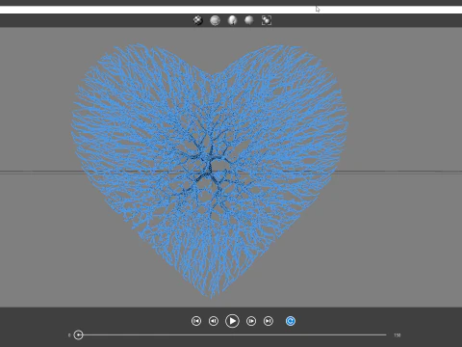Select the checkered sphere display mode icon
Image resolution: width=462 pixels, height=347 pixels.
[198, 20]
